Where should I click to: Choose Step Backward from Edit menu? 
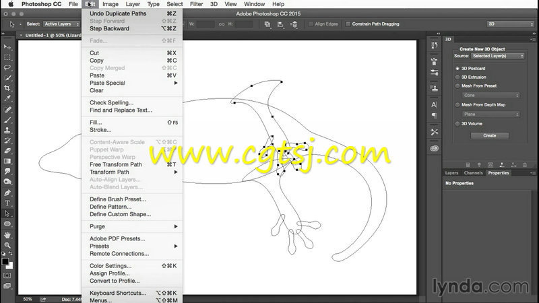[x=132, y=28]
